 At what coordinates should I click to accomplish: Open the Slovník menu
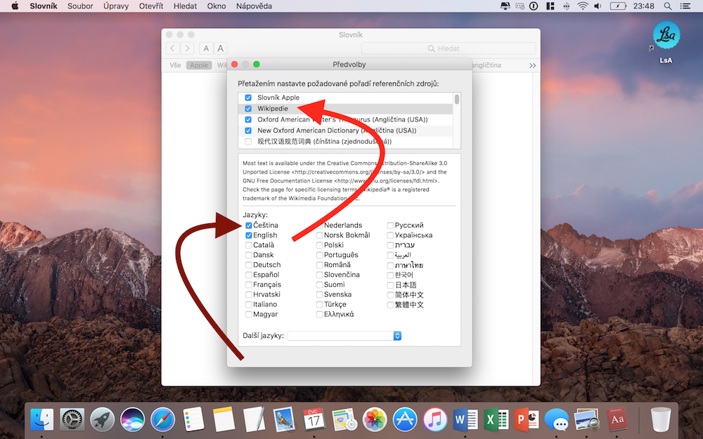[44, 6]
